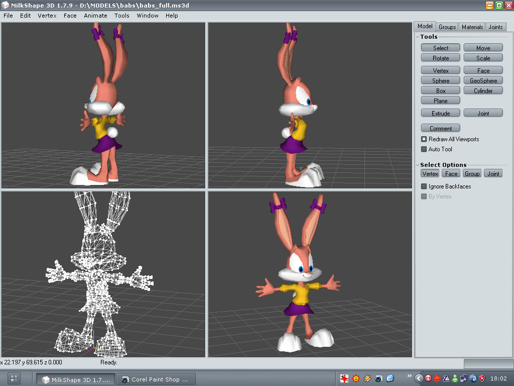Launch the camera photo quick launch icon
This screenshot has width=514, height=386.
point(378,378)
